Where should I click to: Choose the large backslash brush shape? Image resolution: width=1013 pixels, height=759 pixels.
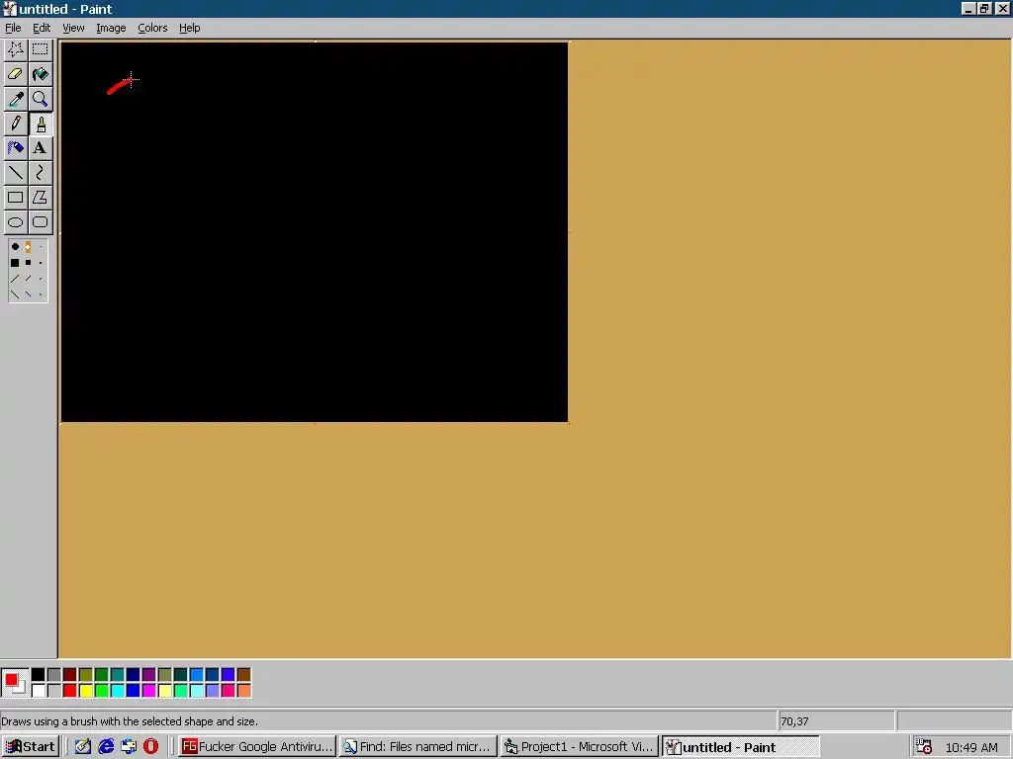click(15, 295)
